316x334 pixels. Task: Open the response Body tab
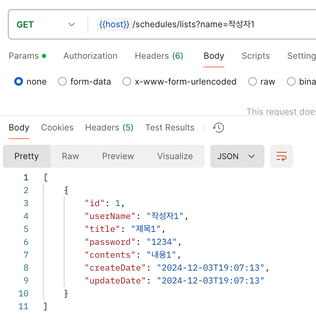(19, 128)
